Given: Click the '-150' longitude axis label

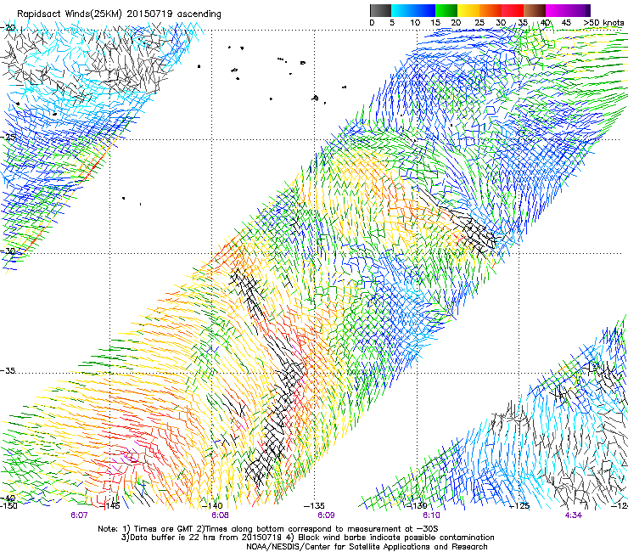Looking at the screenshot, I should (8, 505).
